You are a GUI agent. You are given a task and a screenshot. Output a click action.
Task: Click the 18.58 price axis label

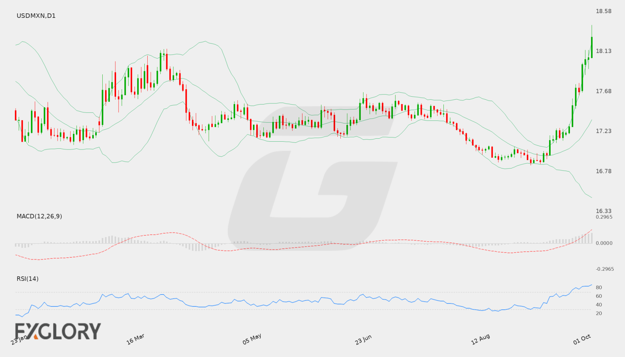pos(603,11)
